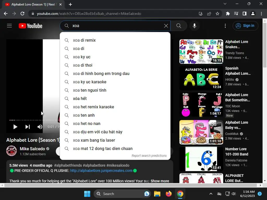Open Alphabet Lore Snakes video thumbnail

[x=201, y=52]
